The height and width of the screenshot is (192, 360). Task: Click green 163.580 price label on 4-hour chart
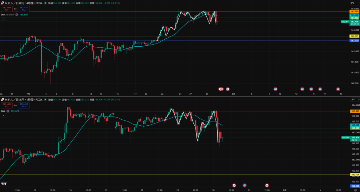(354, 18)
